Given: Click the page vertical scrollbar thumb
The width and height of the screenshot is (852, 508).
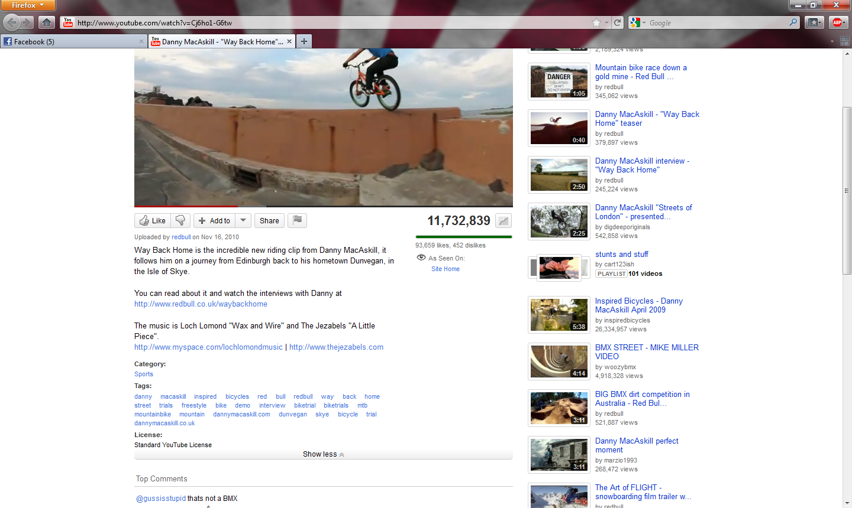Looking at the screenshot, I should tap(847, 191).
